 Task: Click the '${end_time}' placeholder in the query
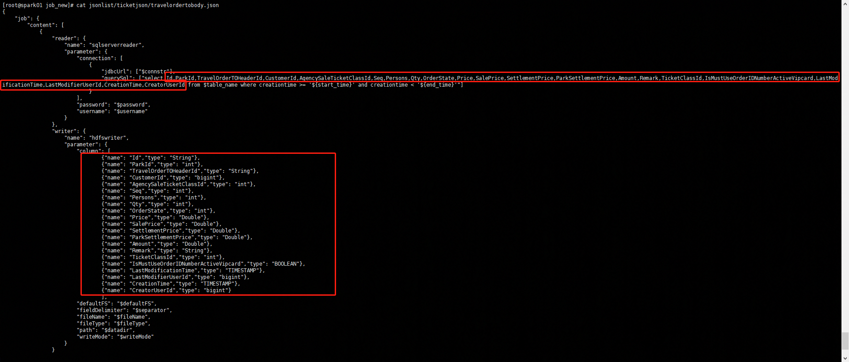click(437, 85)
